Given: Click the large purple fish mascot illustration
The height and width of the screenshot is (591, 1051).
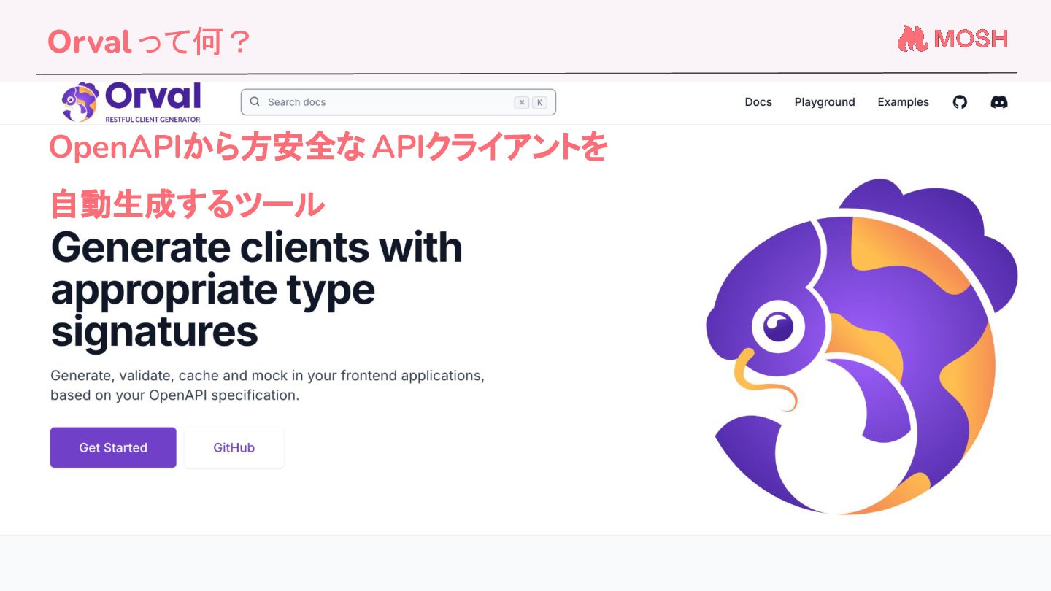Looking at the screenshot, I should pyautogui.click(x=861, y=347).
